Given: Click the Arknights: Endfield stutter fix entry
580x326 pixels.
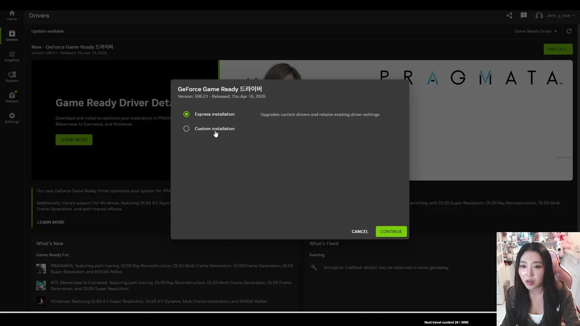Looking at the screenshot, I should [386, 268].
